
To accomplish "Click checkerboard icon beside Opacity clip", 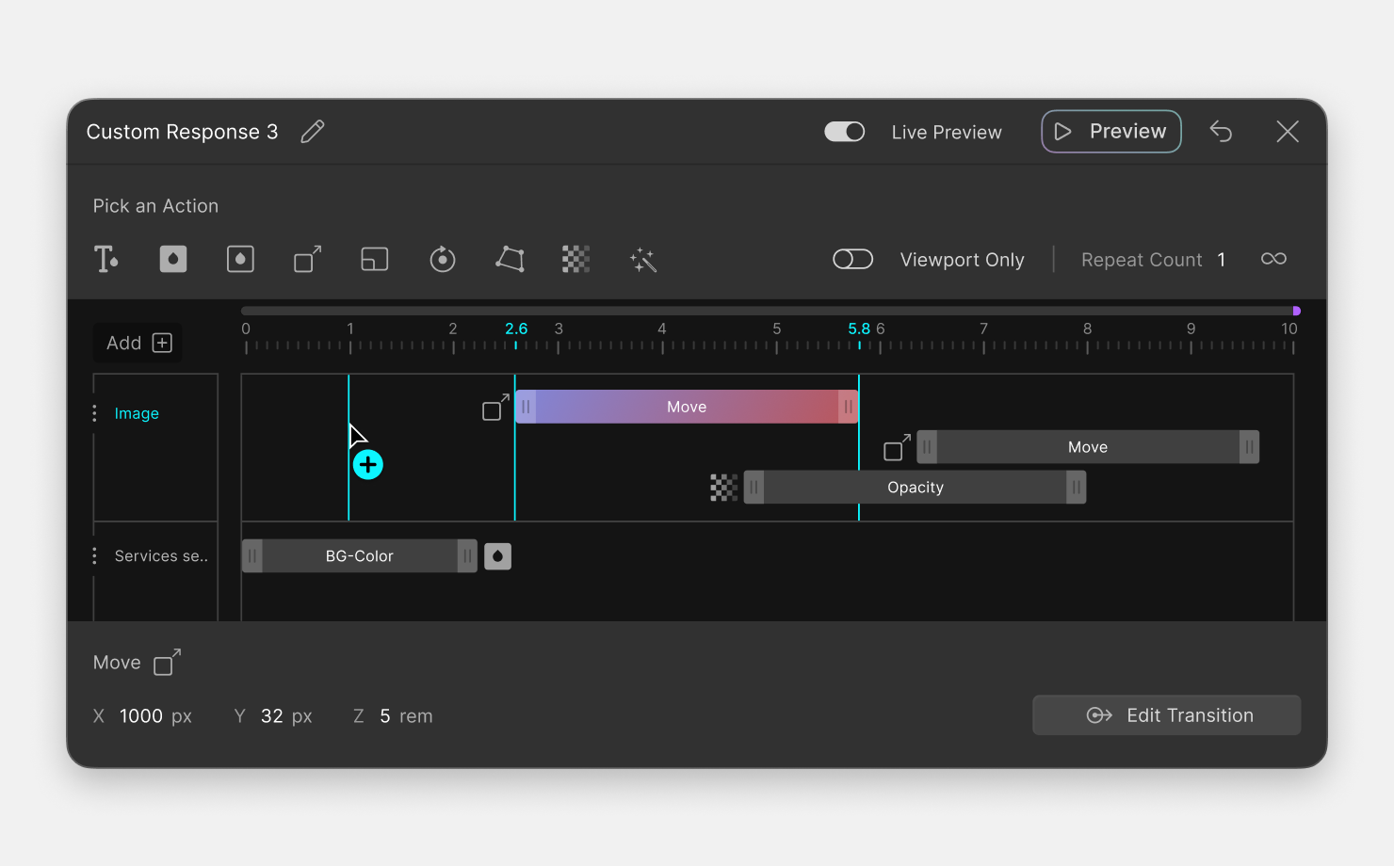I will point(723,488).
